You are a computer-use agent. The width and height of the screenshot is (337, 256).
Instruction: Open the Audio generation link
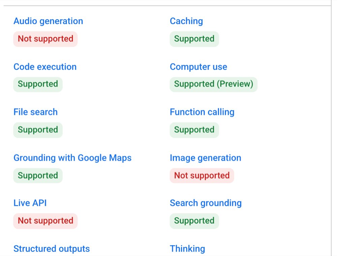point(48,21)
